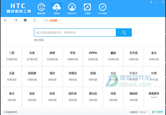Go back with the left arrow
Image resolution: width=166 pixels, height=115 pixels.
point(6,20)
